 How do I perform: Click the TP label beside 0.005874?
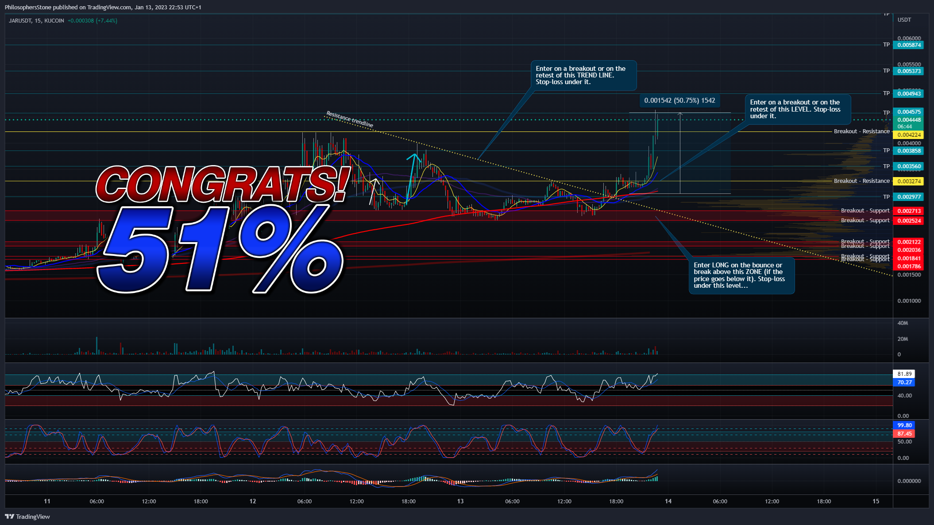tap(886, 45)
